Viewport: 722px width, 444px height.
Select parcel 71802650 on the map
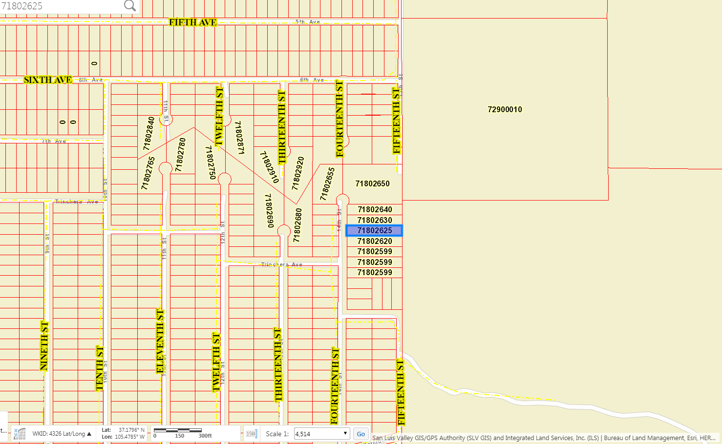[x=372, y=184]
